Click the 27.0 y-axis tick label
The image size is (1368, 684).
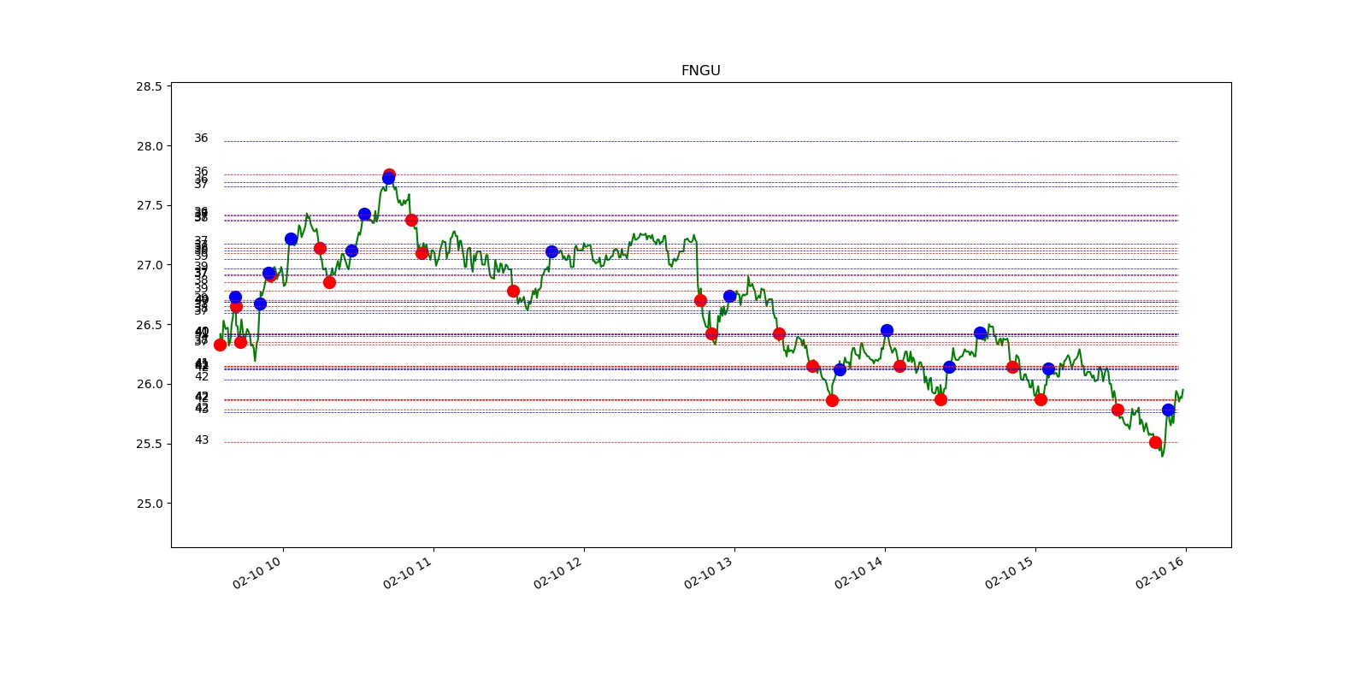(149, 265)
